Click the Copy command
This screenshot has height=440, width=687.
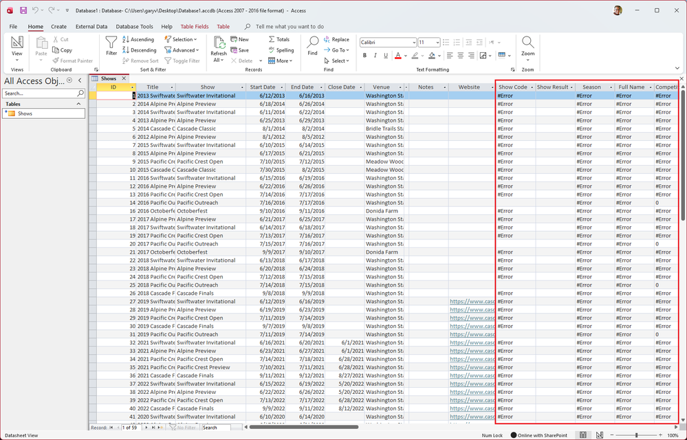point(62,50)
